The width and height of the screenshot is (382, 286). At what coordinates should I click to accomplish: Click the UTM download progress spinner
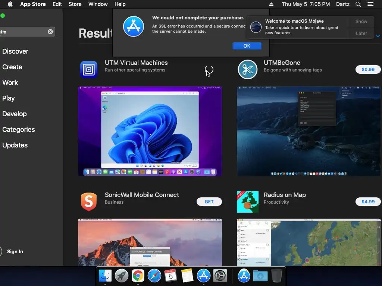[209, 70]
